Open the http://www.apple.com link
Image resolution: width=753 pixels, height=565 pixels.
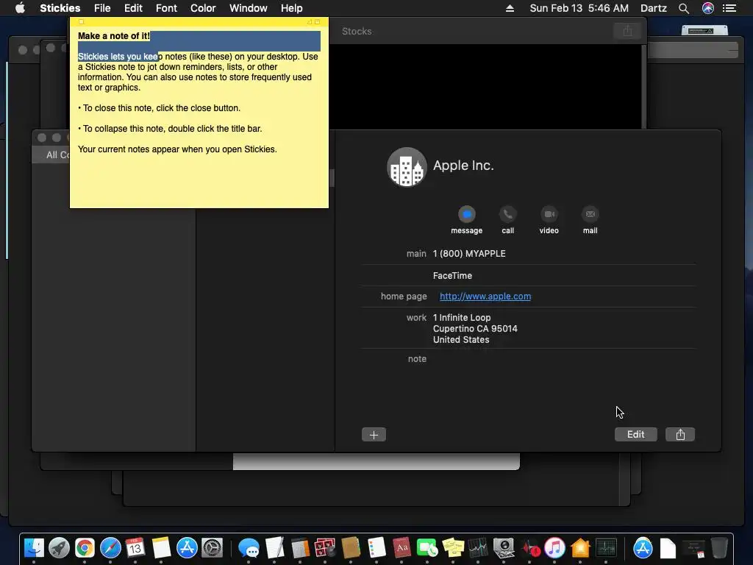[485, 296]
